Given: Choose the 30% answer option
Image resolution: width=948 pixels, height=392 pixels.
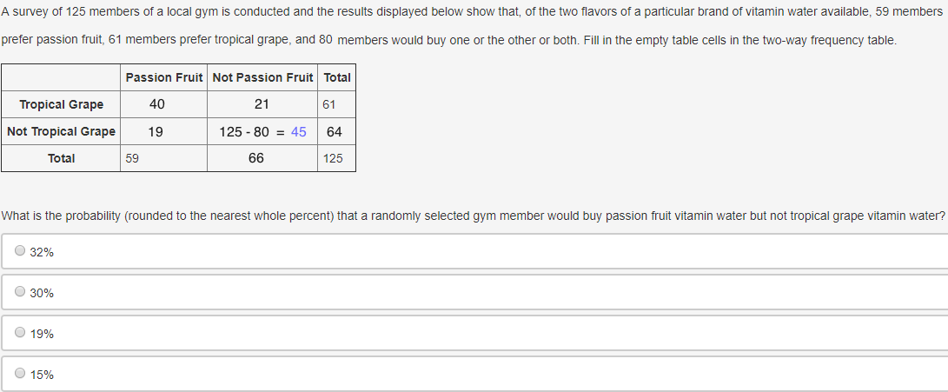Looking at the screenshot, I should 20,293.
